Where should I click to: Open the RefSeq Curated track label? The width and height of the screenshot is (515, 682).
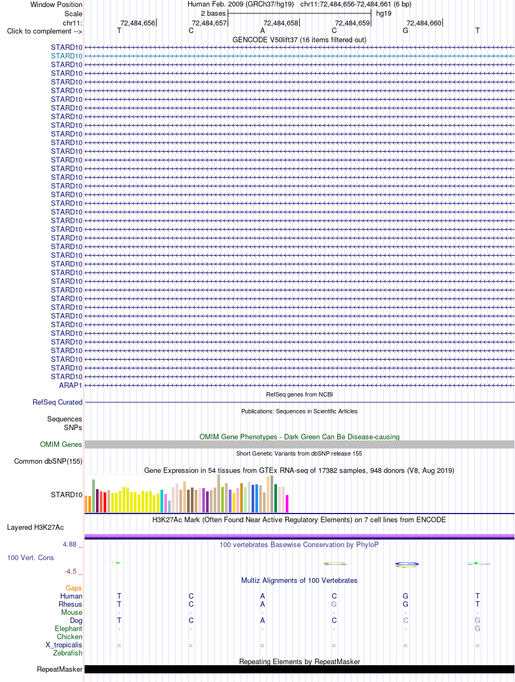point(57,402)
